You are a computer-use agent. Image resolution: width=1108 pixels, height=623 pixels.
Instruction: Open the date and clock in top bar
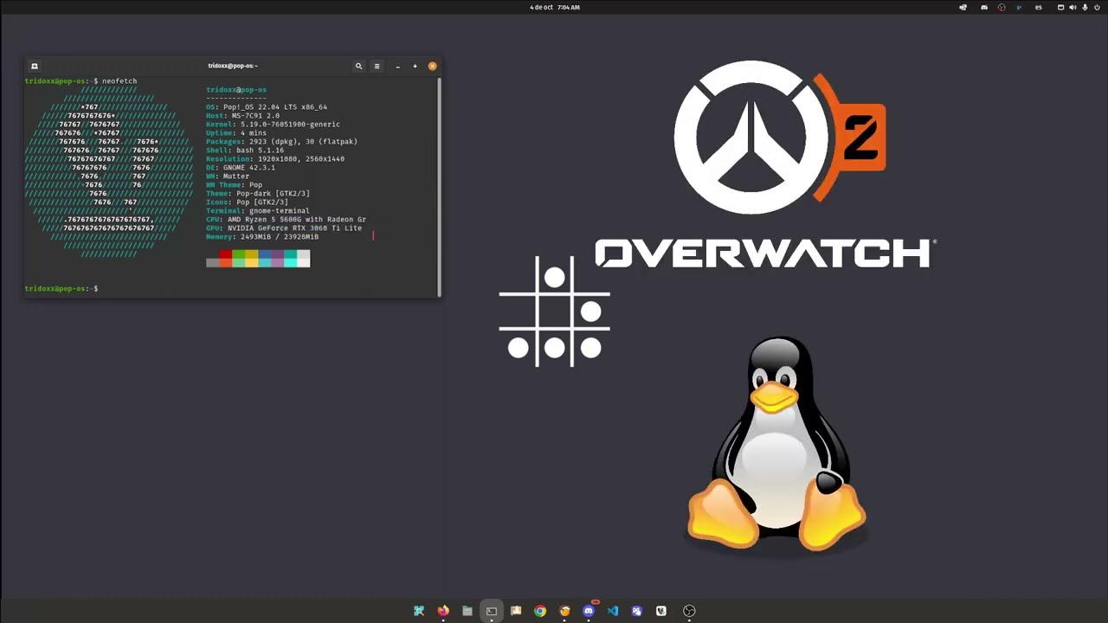point(555,7)
